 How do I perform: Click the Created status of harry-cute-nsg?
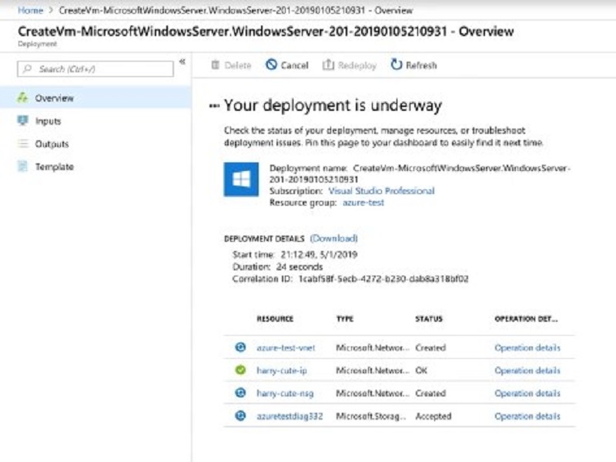coord(430,393)
